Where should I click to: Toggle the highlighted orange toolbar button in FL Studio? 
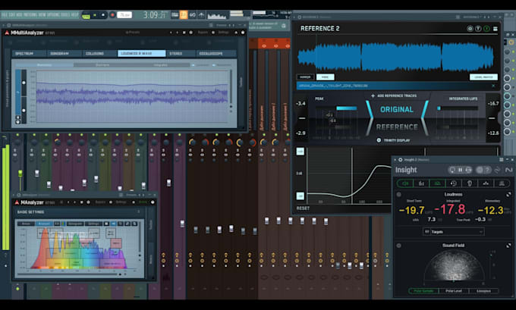tap(184, 15)
